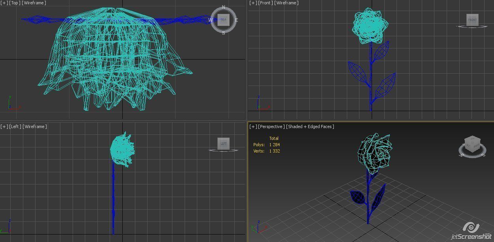Click the [Top] view label menu
The width and height of the screenshot is (494, 242).
[x=15, y=3]
